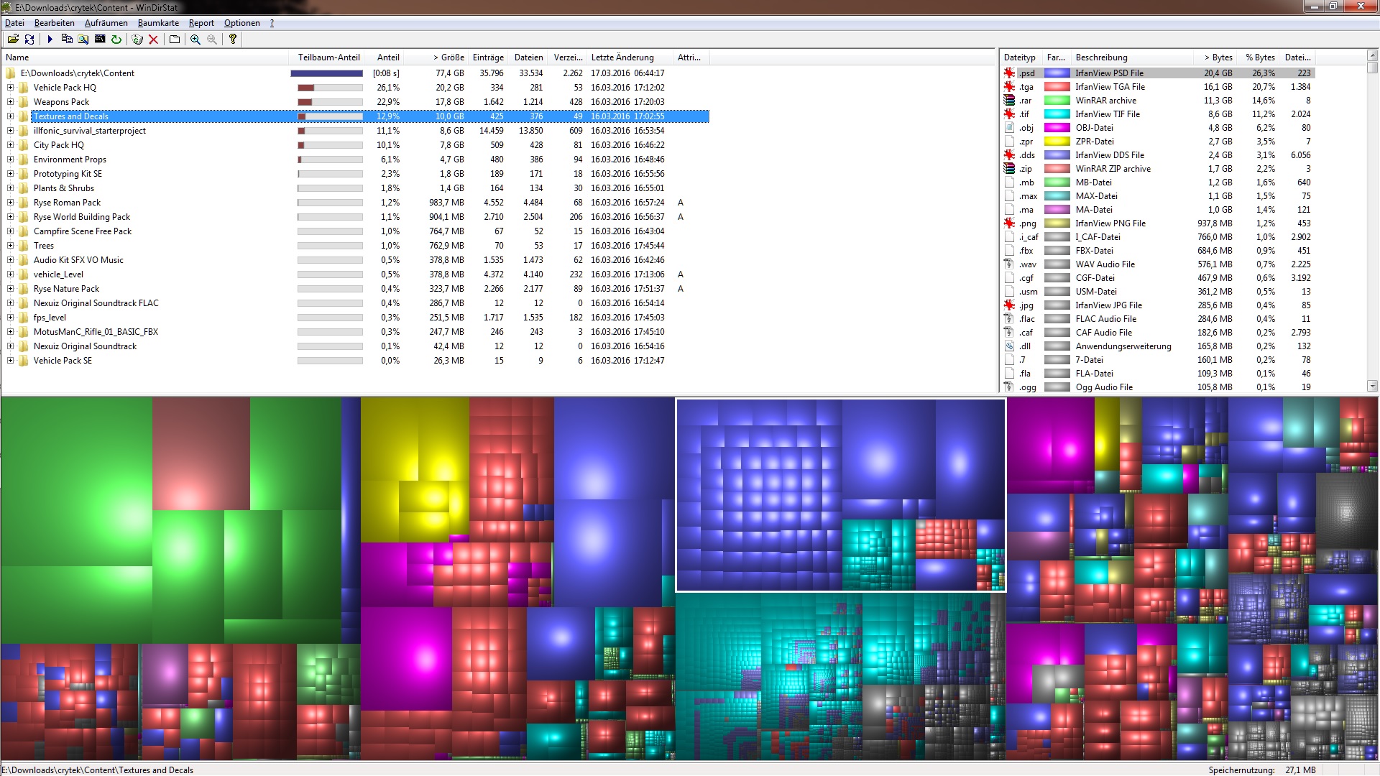Open the Aufräumen menu

[106, 23]
